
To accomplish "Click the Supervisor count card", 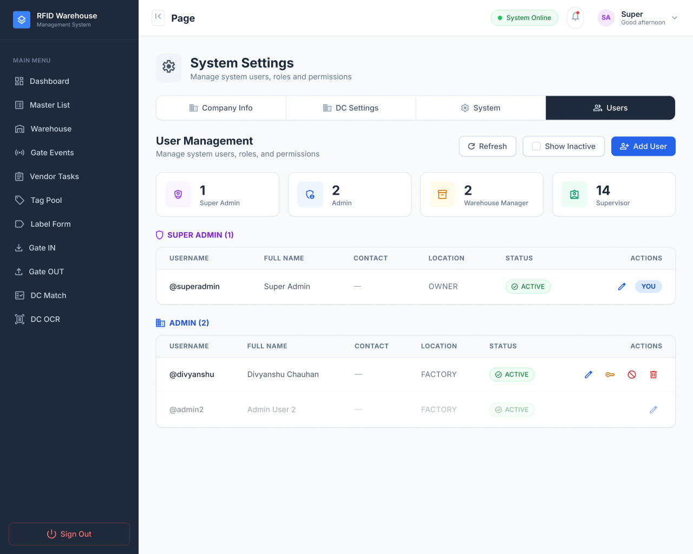I will pyautogui.click(x=614, y=194).
